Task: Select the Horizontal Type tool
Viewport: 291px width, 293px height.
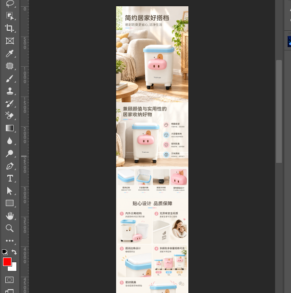Action: point(10,179)
